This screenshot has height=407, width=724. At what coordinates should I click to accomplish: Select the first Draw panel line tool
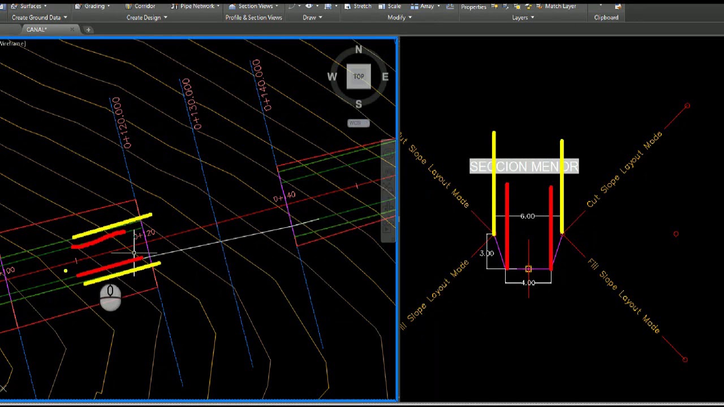[x=292, y=6]
